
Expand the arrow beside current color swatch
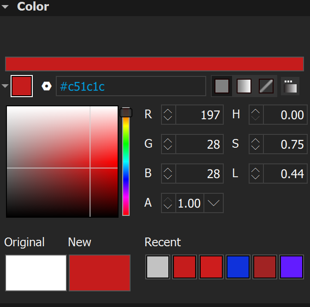pyautogui.click(x=5, y=87)
